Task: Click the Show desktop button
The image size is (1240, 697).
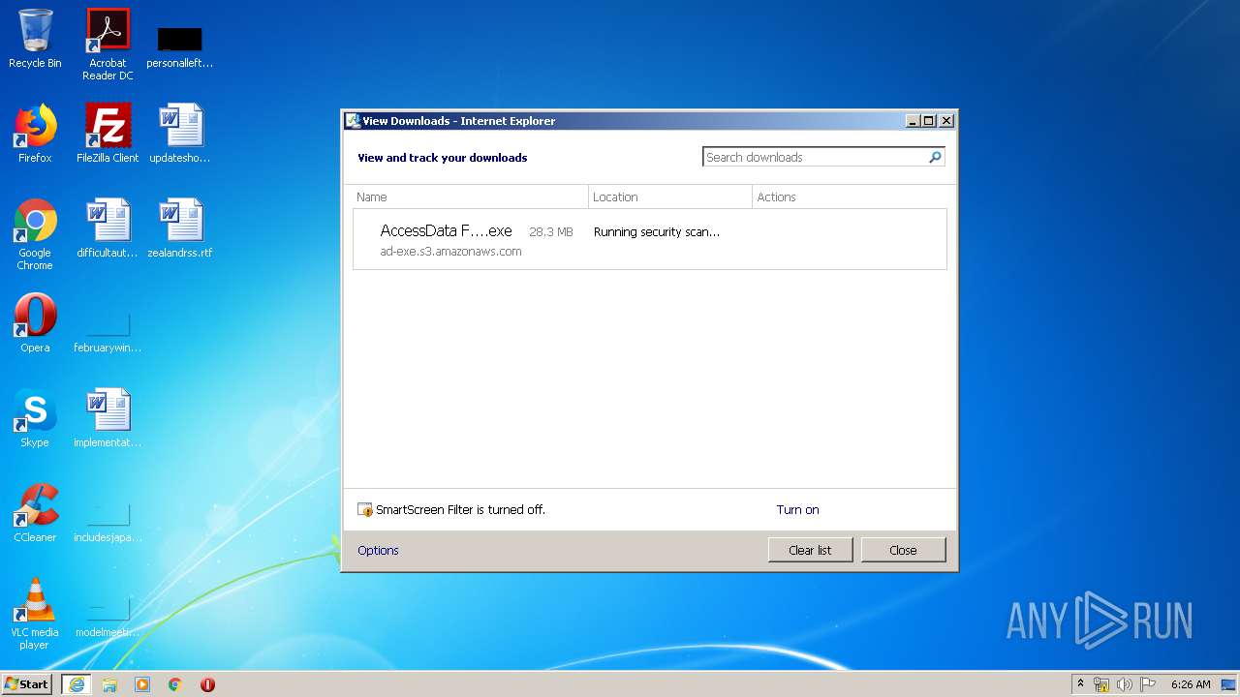Action: (x=1228, y=684)
